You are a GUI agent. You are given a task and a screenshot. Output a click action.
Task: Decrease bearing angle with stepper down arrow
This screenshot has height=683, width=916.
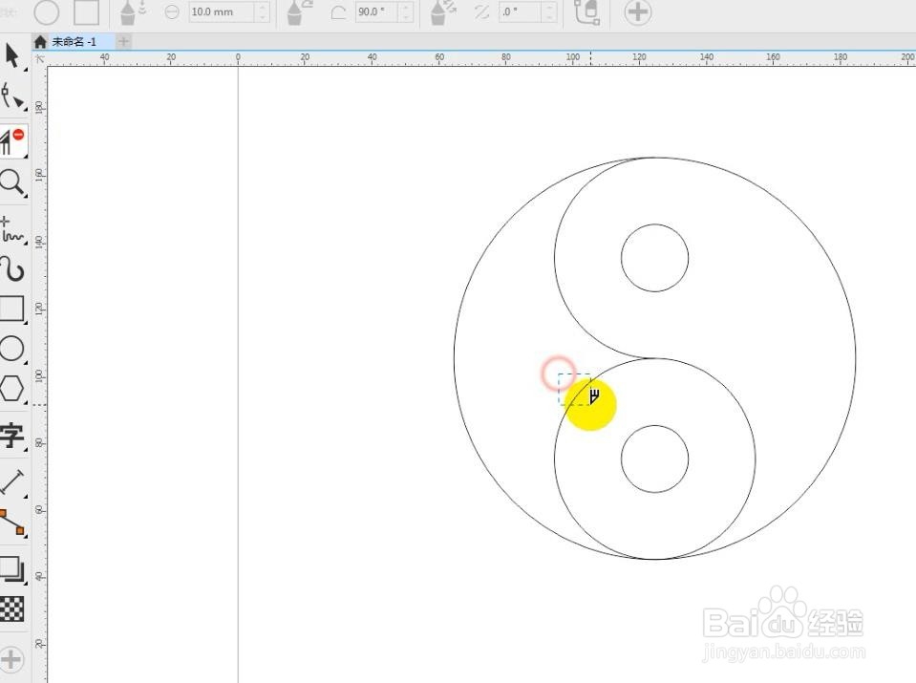coord(549,17)
